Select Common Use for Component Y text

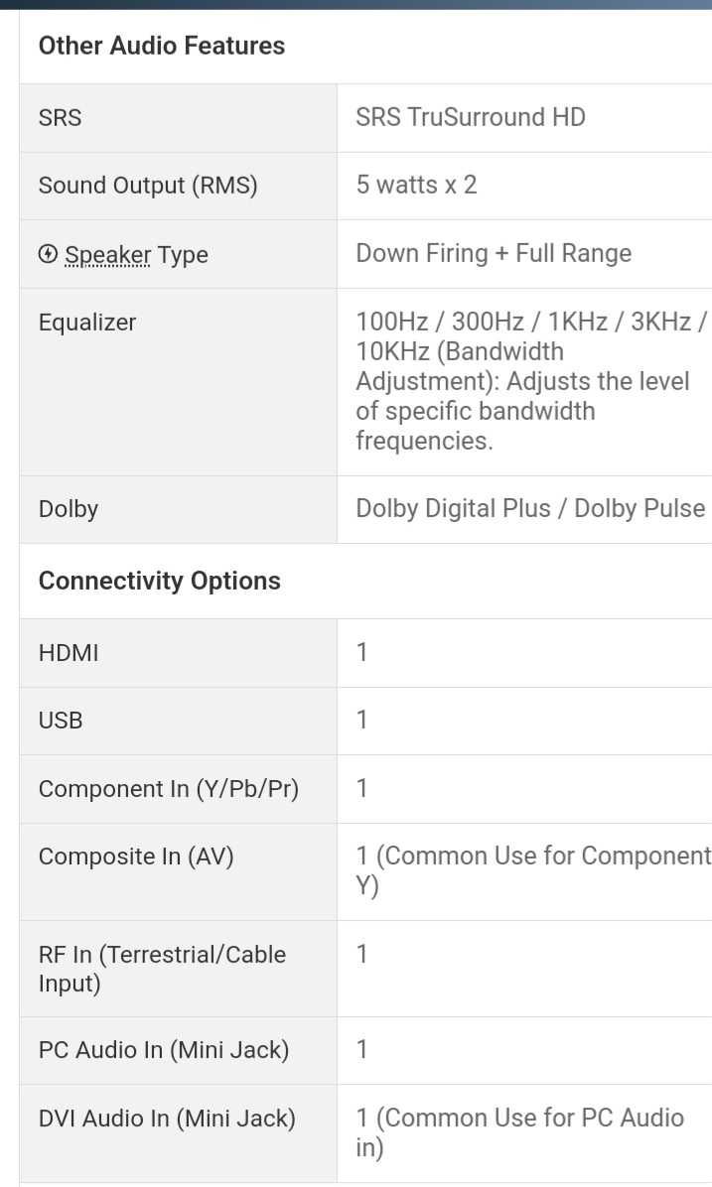click(x=533, y=869)
